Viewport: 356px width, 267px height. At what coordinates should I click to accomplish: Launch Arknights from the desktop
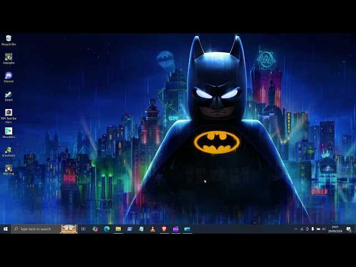(8, 58)
